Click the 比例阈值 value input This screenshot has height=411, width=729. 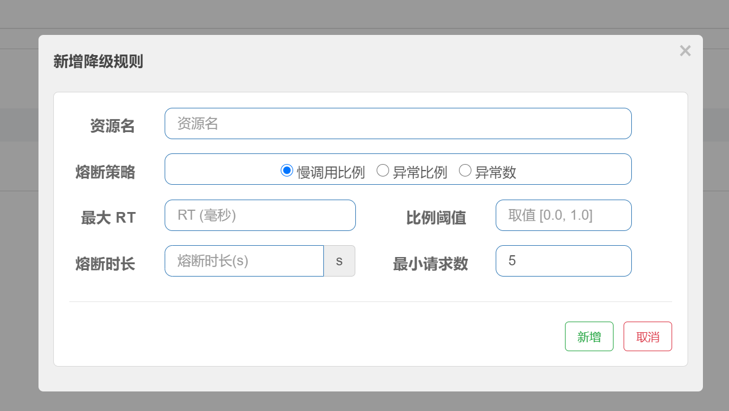coord(563,216)
